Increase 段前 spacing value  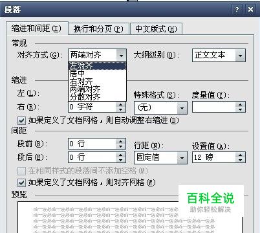(121, 141)
